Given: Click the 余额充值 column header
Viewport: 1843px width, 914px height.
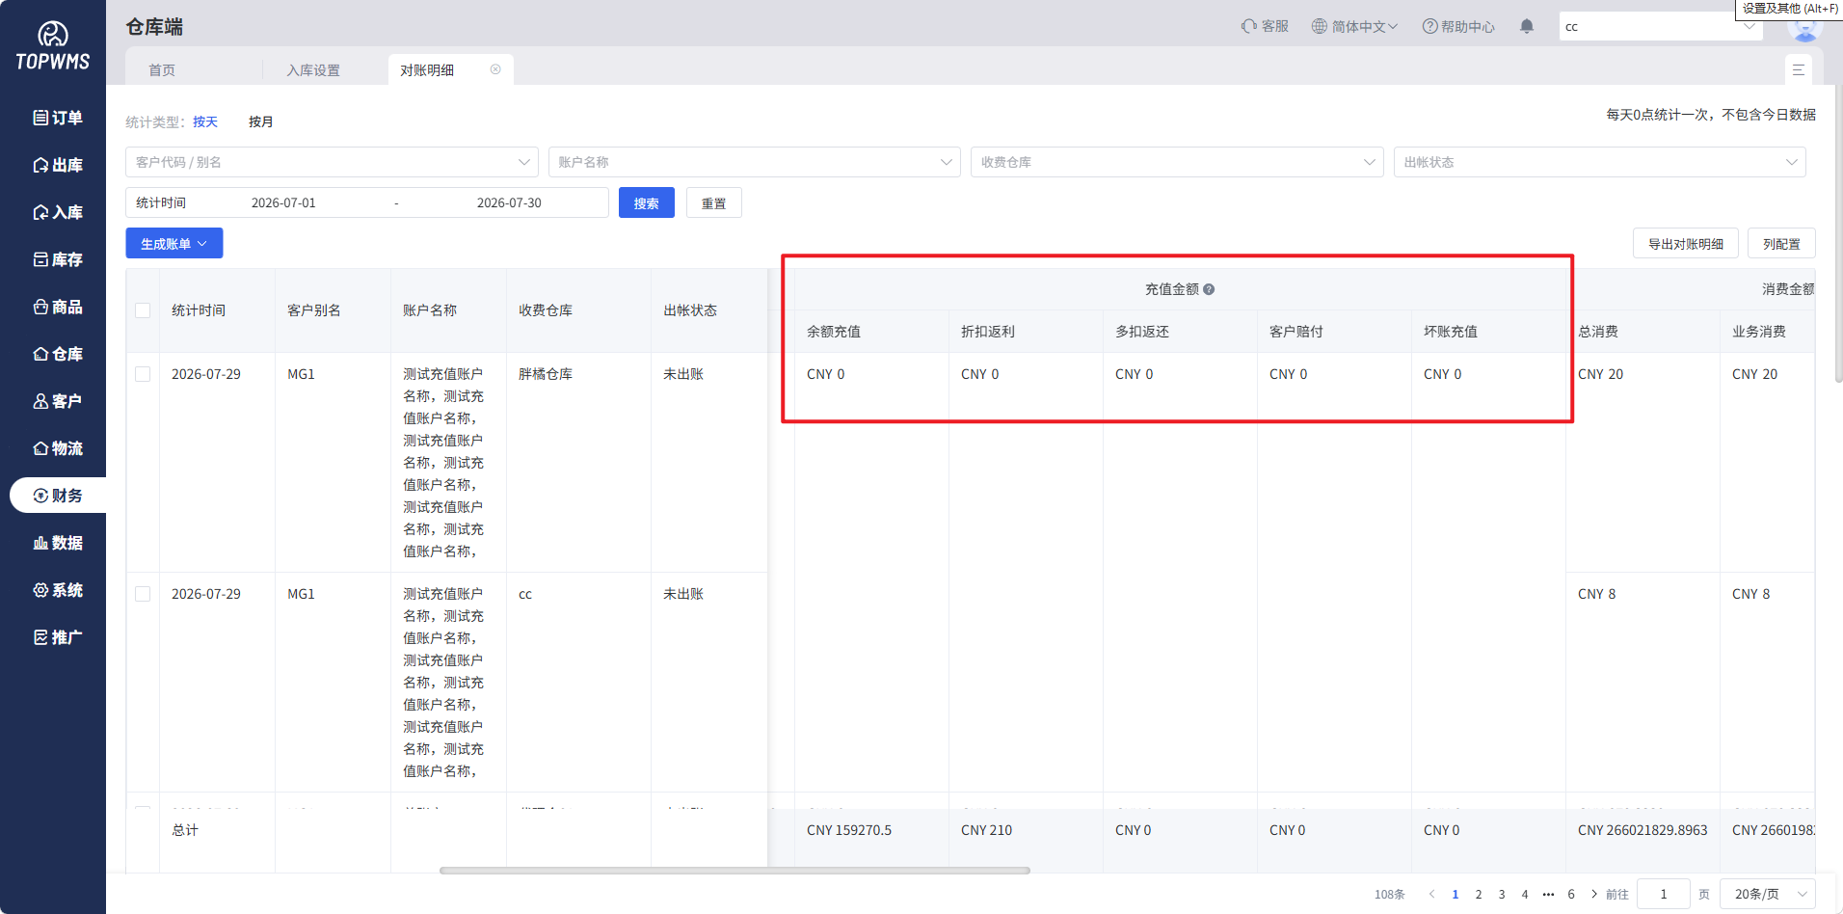Looking at the screenshot, I should [834, 332].
